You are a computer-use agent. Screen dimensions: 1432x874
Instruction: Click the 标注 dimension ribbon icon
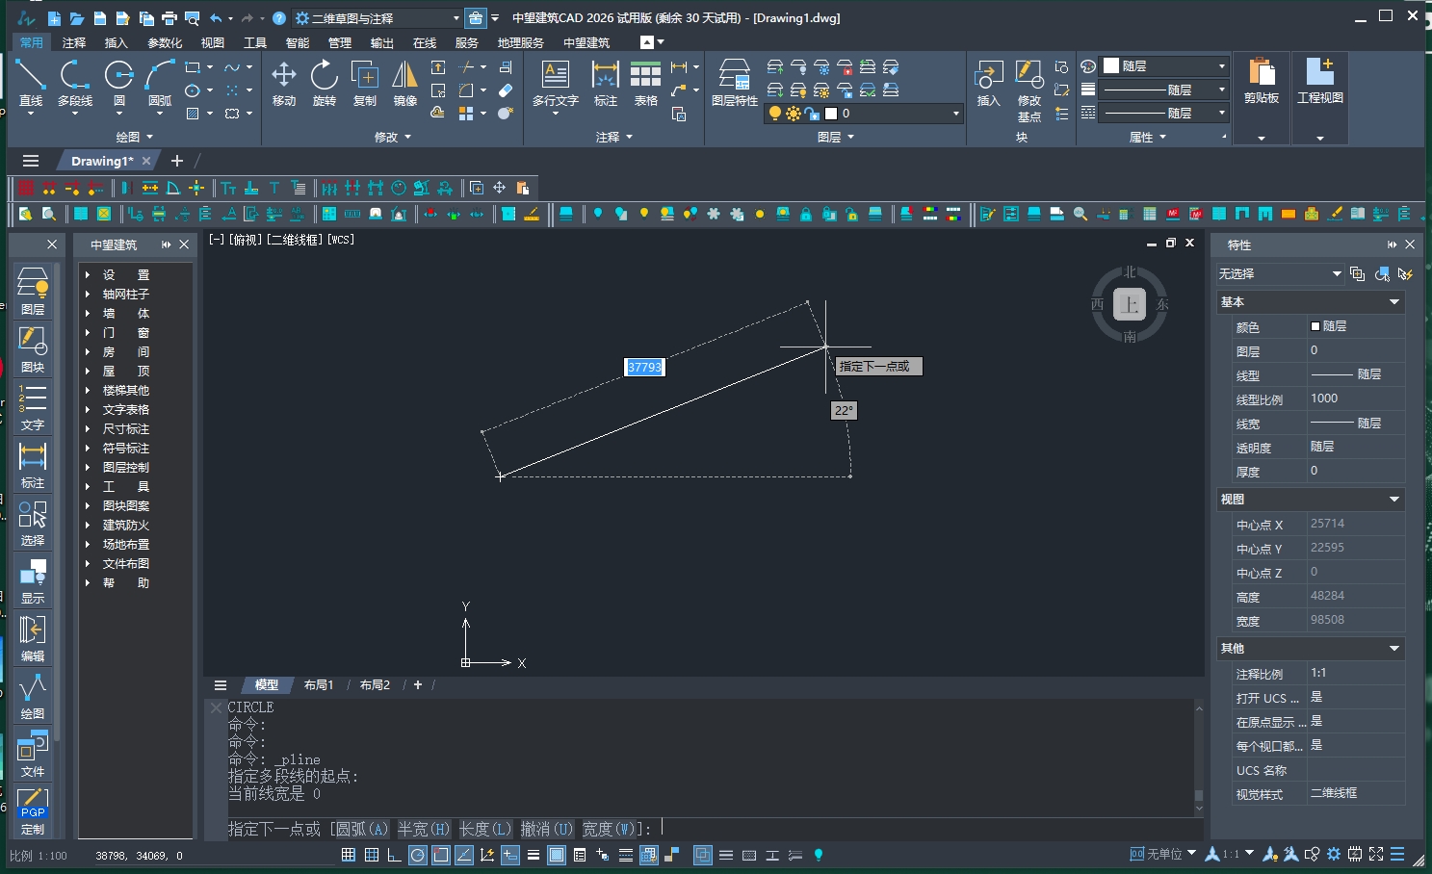tap(606, 83)
